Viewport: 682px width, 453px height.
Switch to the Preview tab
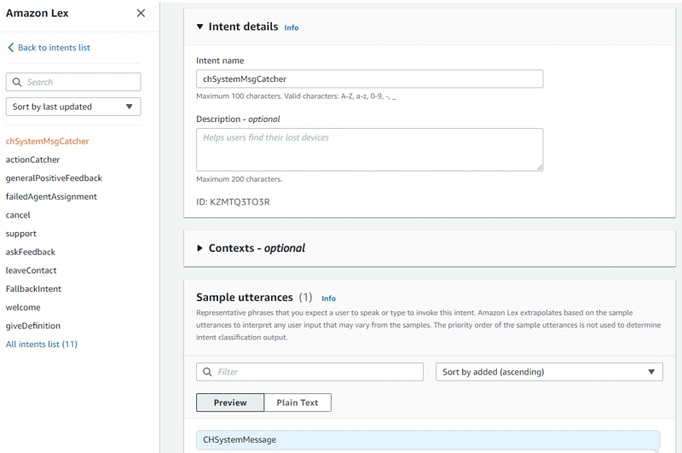click(230, 403)
